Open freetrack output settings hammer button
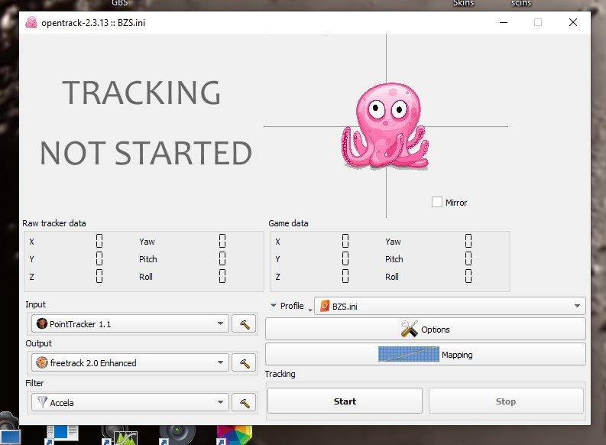 pyautogui.click(x=245, y=363)
